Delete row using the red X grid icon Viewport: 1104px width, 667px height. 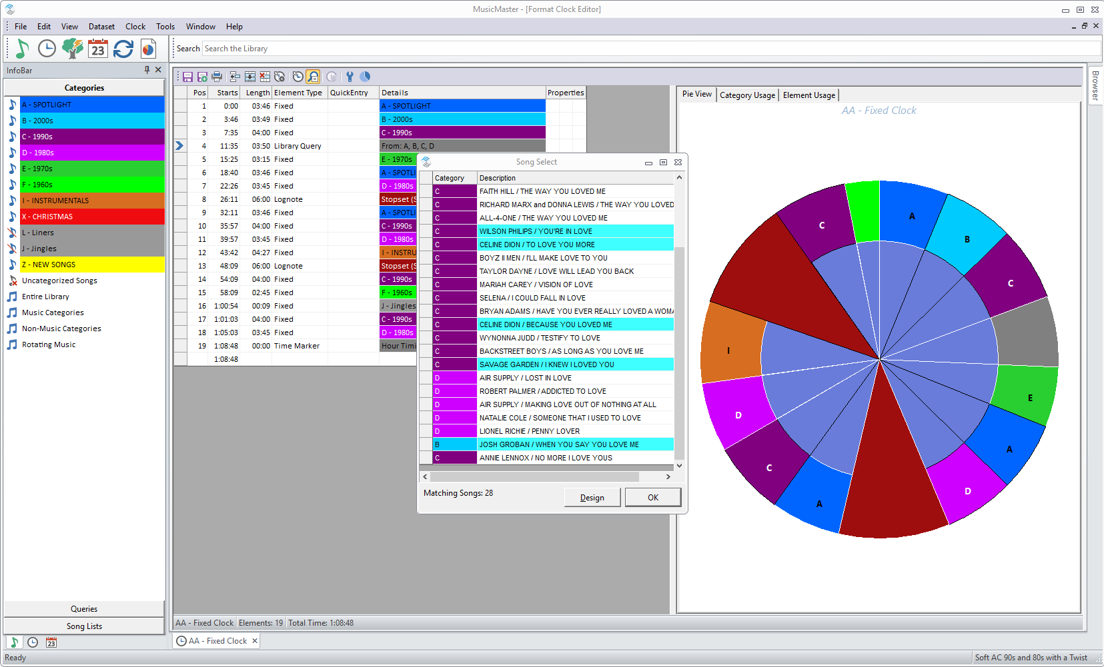[x=265, y=77]
